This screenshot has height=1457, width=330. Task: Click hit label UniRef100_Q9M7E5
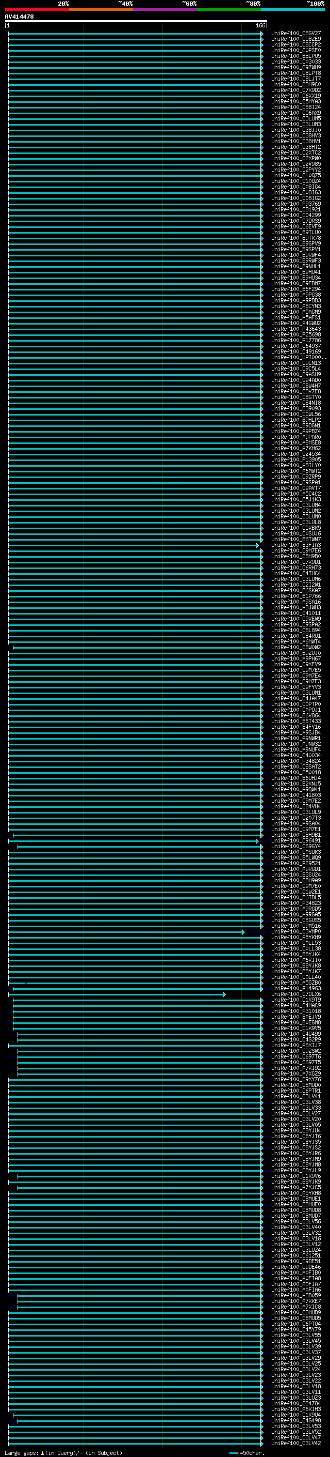tap(296, 670)
